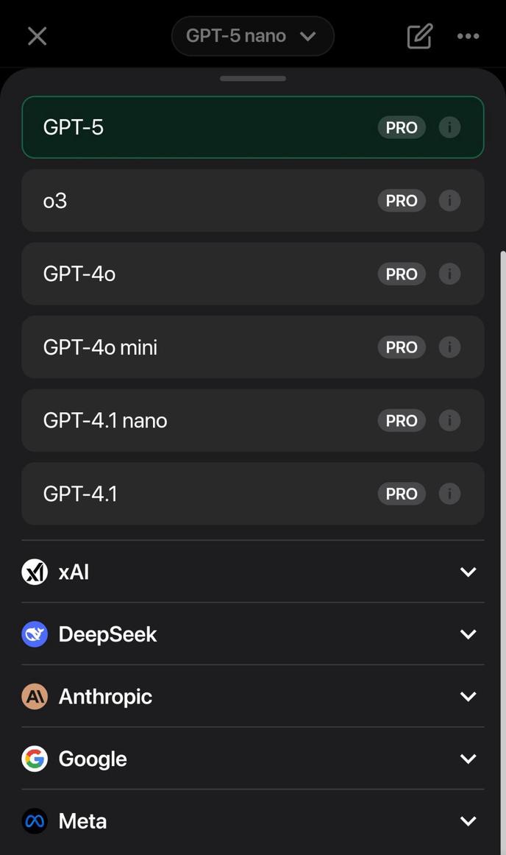Expand the xAI model list
506x855 pixels.
(x=467, y=570)
